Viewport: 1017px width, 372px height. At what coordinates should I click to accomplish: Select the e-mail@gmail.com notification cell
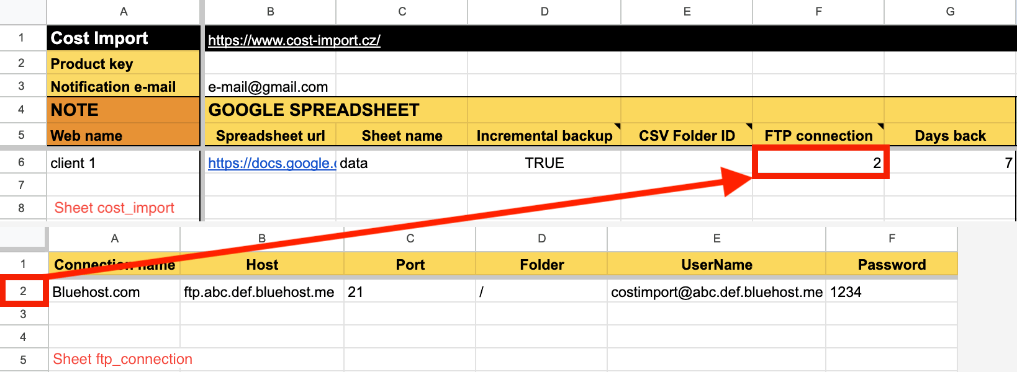coord(268,87)
